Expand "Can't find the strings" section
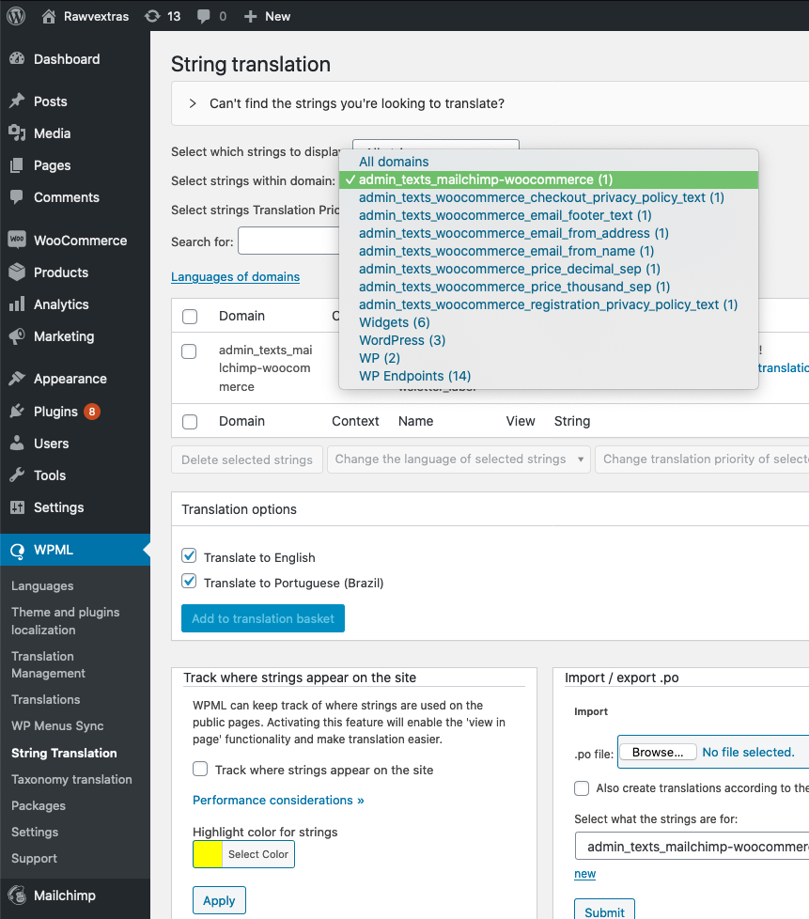This screenshot has height=919, width=809. point(193,103)
